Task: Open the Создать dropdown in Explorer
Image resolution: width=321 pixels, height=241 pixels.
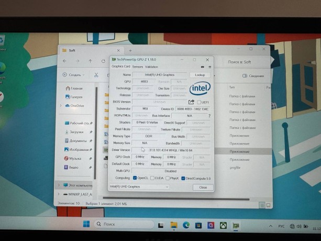Action: click(x=73, y=75)
